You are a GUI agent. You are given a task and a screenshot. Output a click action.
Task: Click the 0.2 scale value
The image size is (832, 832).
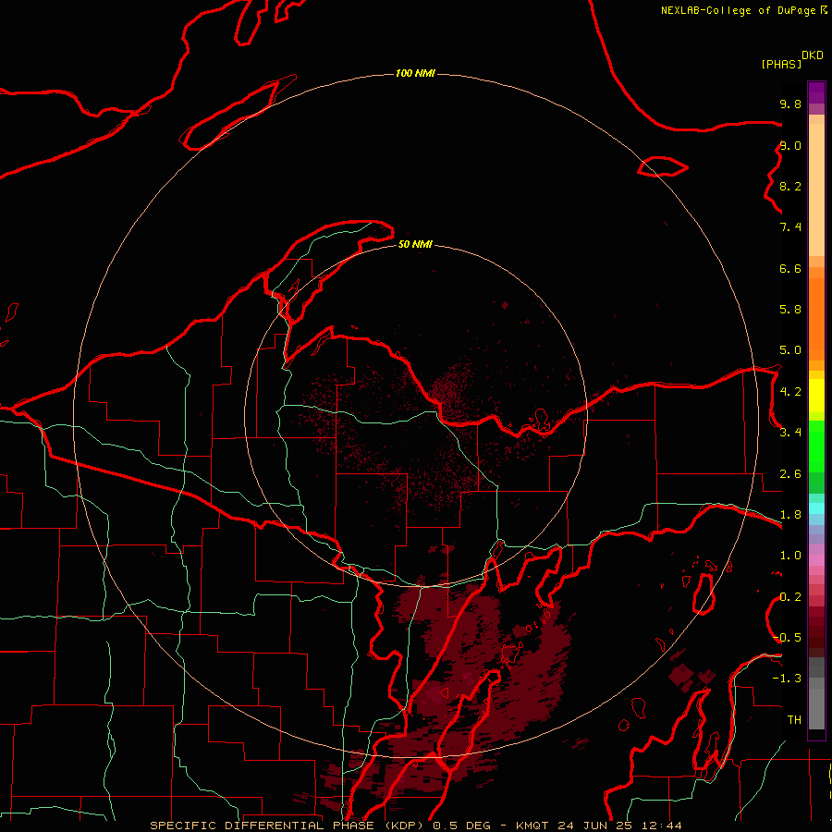pos(790,597)
